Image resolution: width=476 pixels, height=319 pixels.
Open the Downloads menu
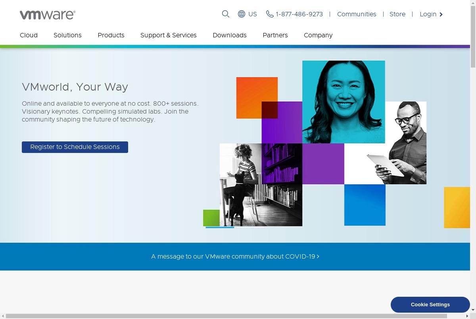tap(230, 35)
